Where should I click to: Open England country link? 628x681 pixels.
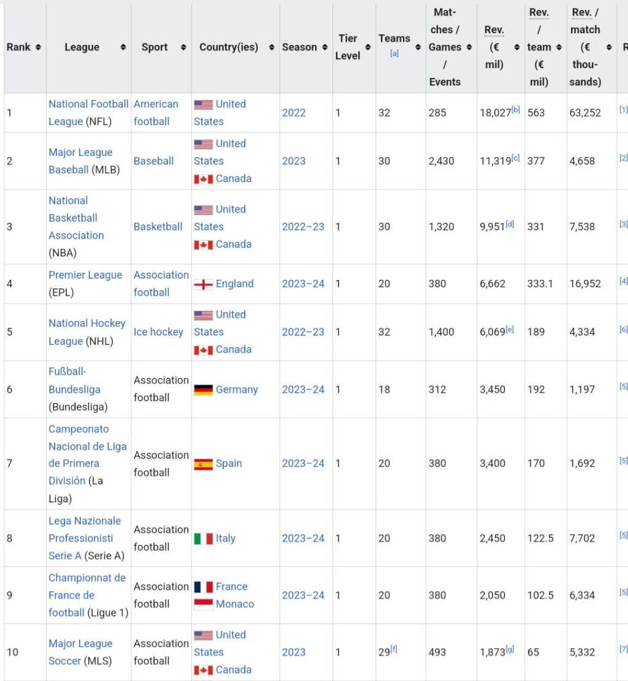(x=234, y=284)
